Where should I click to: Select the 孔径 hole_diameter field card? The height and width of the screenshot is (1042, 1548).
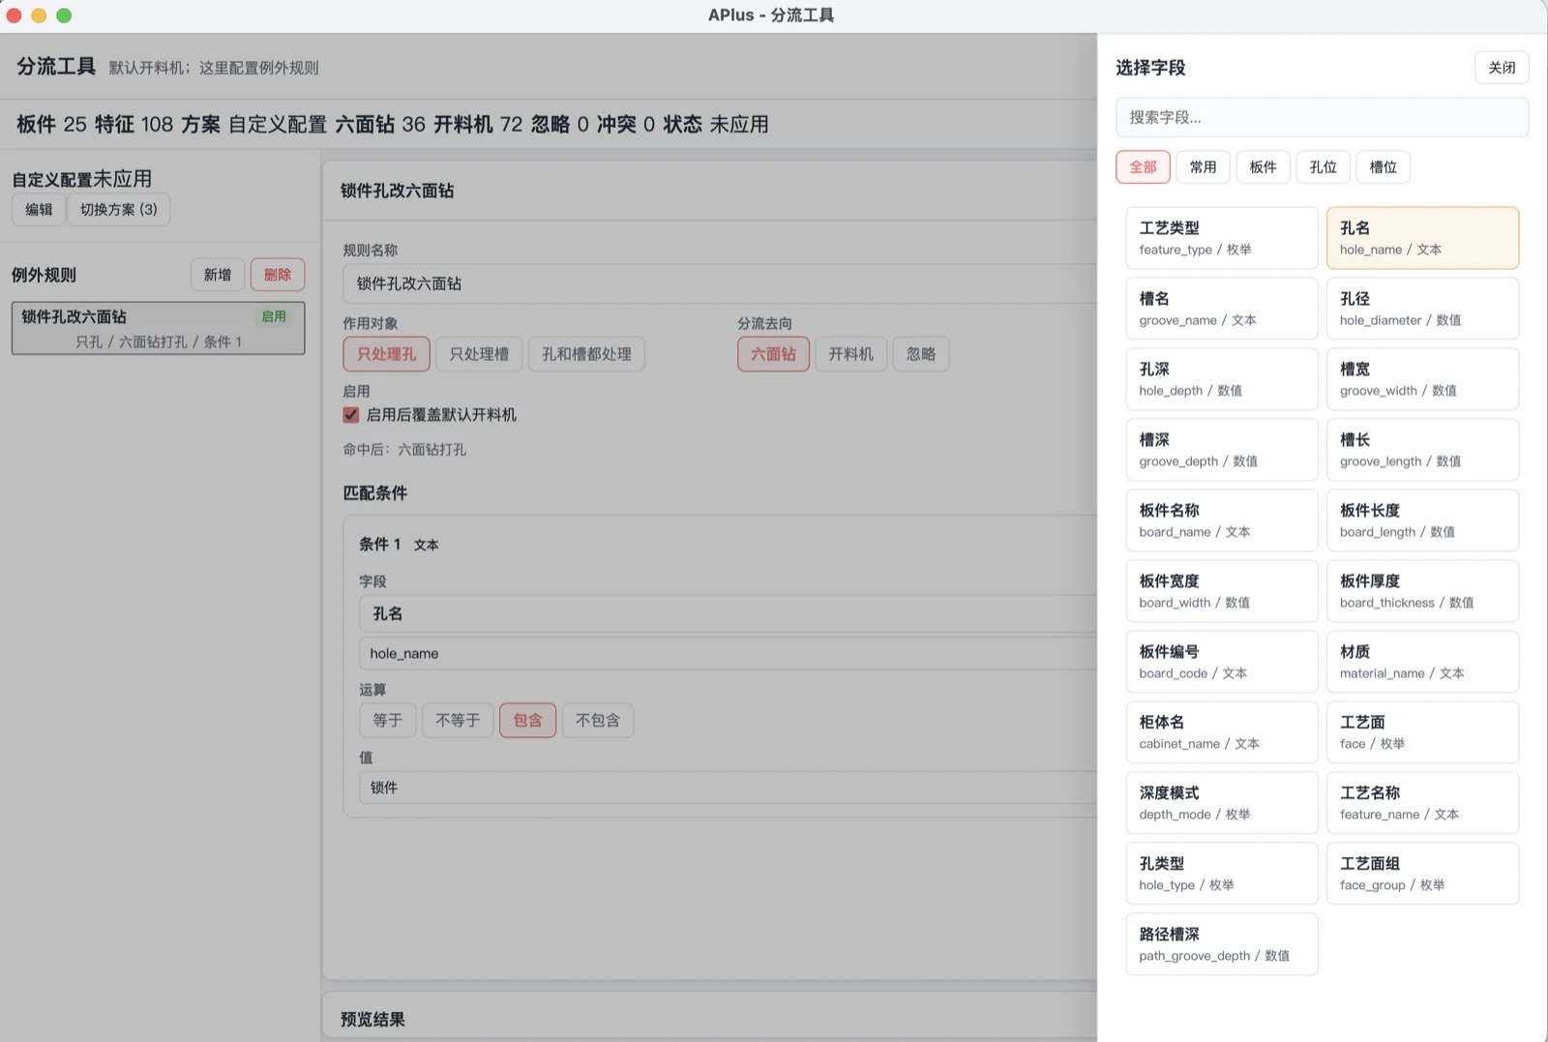point(1422,309)
